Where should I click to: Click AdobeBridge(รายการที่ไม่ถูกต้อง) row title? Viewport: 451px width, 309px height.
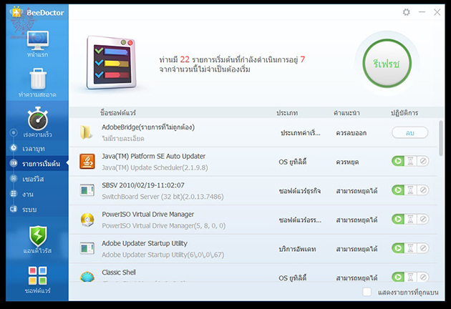coord(148,127)
